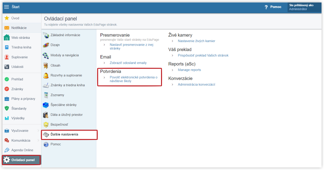Click the Bezpečnosť shield icon
324x170 pixels.
(46, 124)
